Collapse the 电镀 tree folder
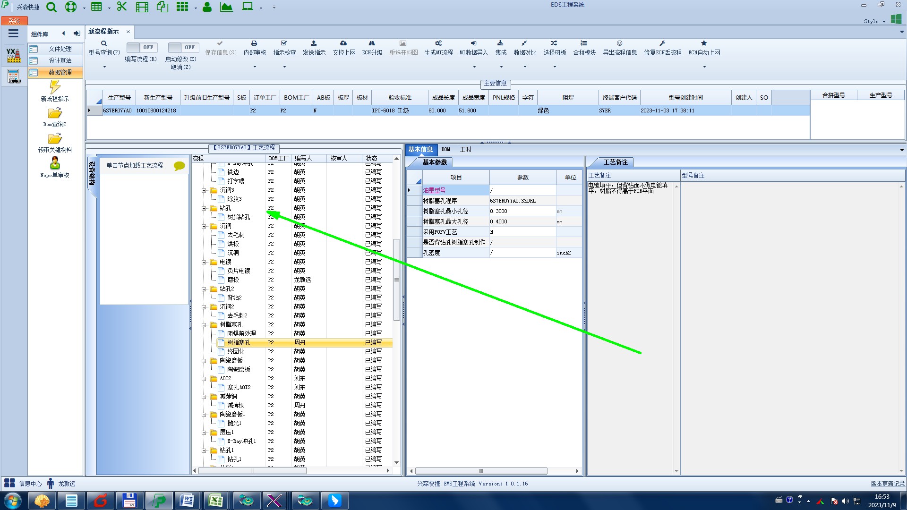 click(205, 262)
